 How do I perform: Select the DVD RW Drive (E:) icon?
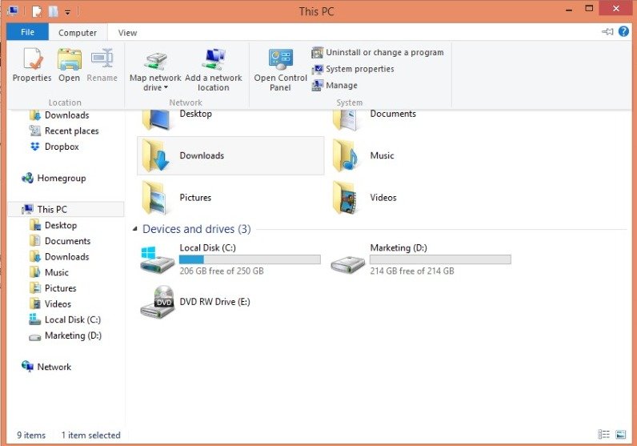157,302
